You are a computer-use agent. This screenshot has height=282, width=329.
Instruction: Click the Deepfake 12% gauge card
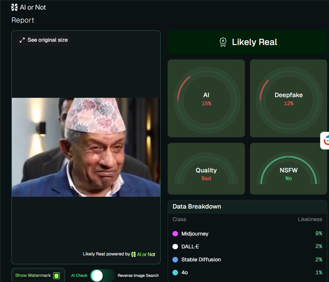point(288,98)
